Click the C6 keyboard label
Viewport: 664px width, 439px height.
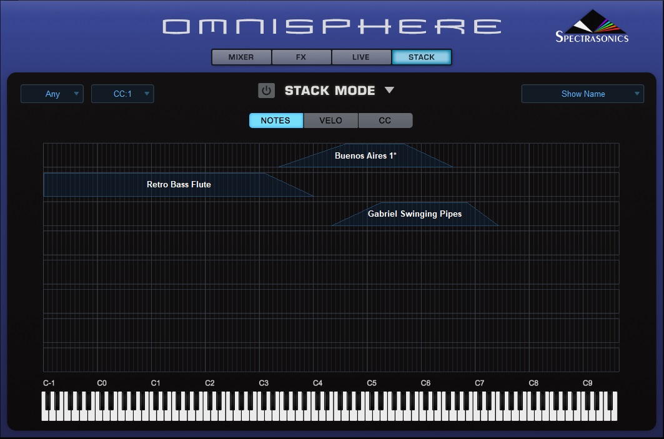click(425, 383)
